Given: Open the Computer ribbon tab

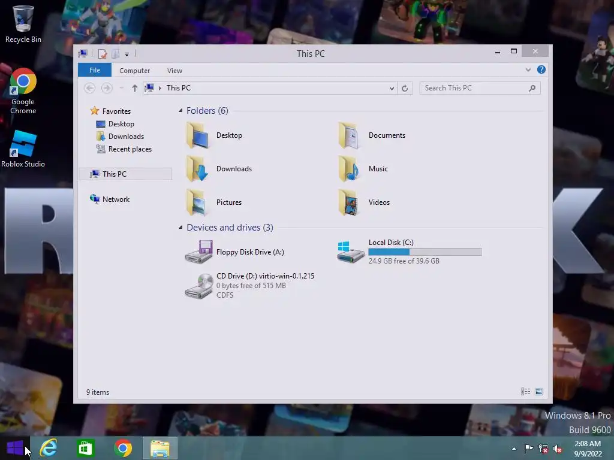Looking at the screenshot, I should coord(135,71).
